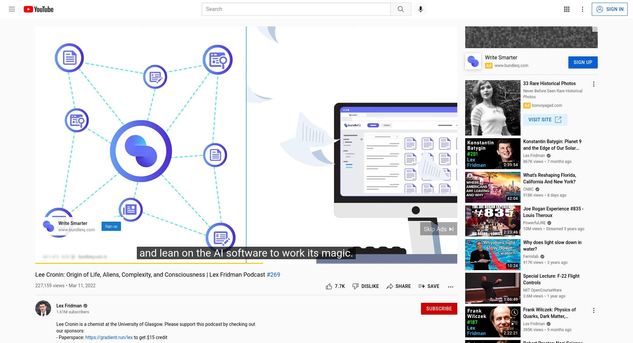The height and width of the screenshot is (343, 633).
Task: Open more actions ellipsis below video
Action: click(451, 287)
